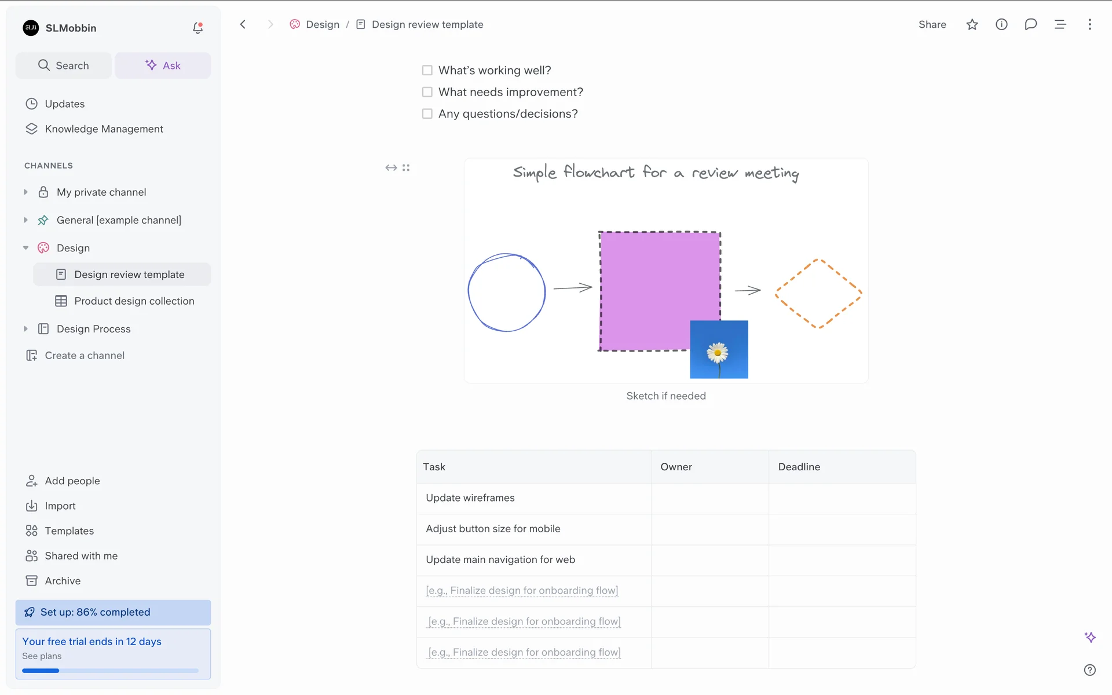Viewport: 1112px width, 695px height.
Task: Star this document as favorite
Action: [972, 24]
